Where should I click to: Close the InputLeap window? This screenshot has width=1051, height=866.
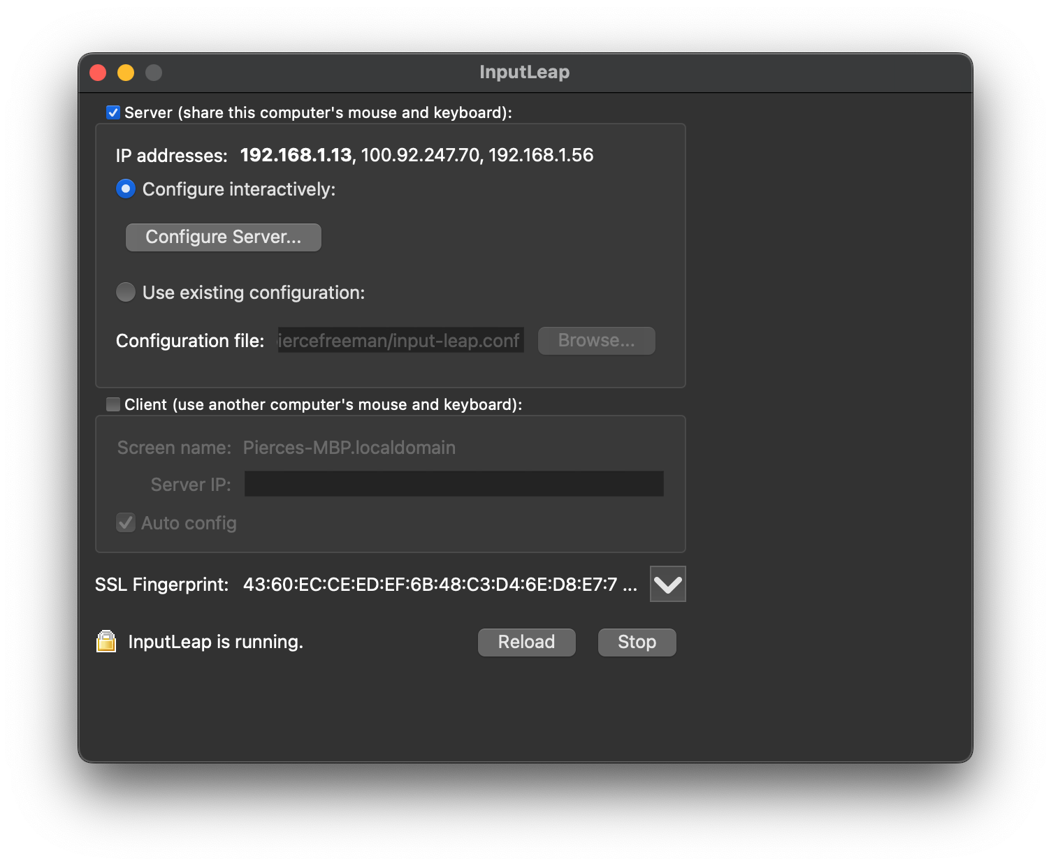98,73
